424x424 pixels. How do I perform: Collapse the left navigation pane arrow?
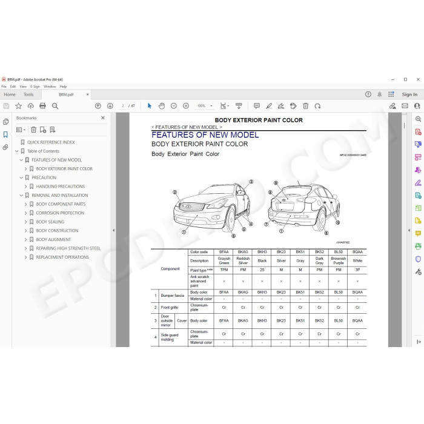pos(114,230)
